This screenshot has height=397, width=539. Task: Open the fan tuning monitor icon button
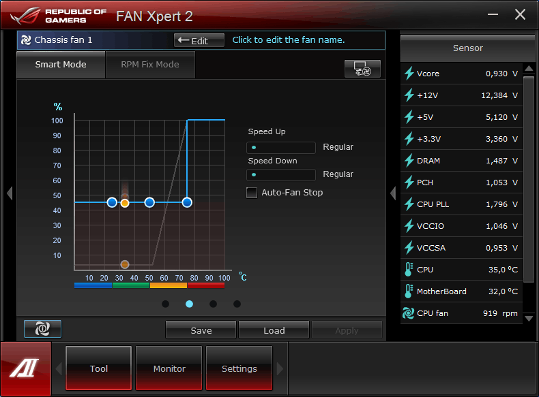click(x=362, y=69)
